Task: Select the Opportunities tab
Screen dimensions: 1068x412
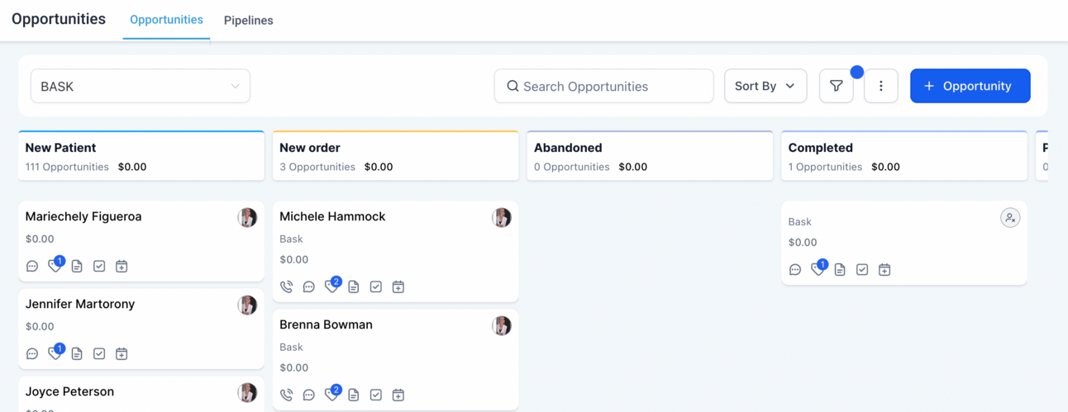Action: [x=166, y=19]
